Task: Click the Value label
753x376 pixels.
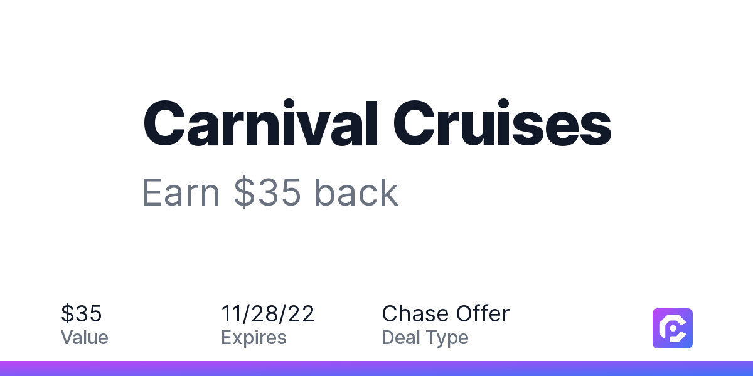Action: 85,338
